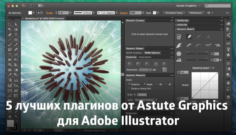Expand the PathScribe panel tab
Screen dimensions: 236x135
click(x=182, y=20)
